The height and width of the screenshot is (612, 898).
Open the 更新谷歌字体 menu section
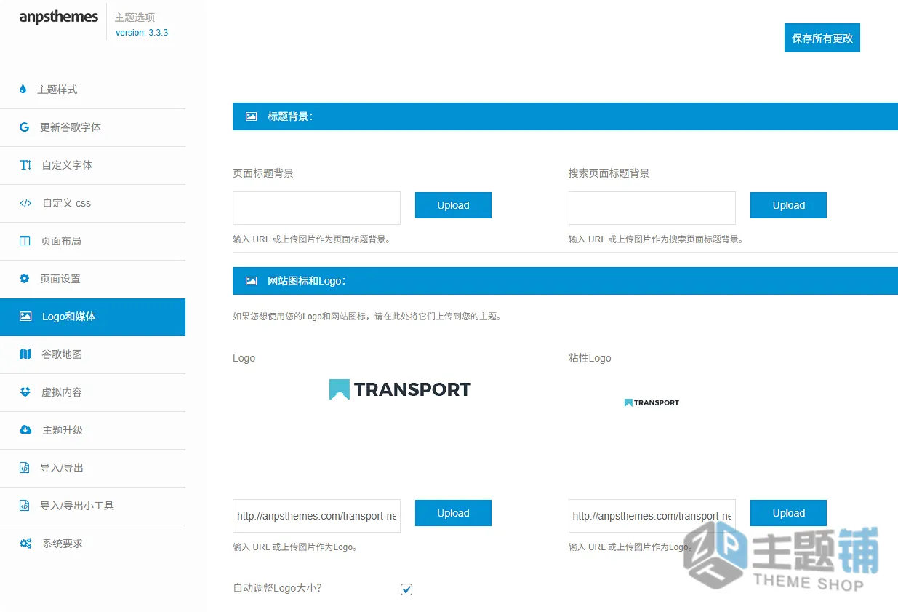click(x=92, y=127)
